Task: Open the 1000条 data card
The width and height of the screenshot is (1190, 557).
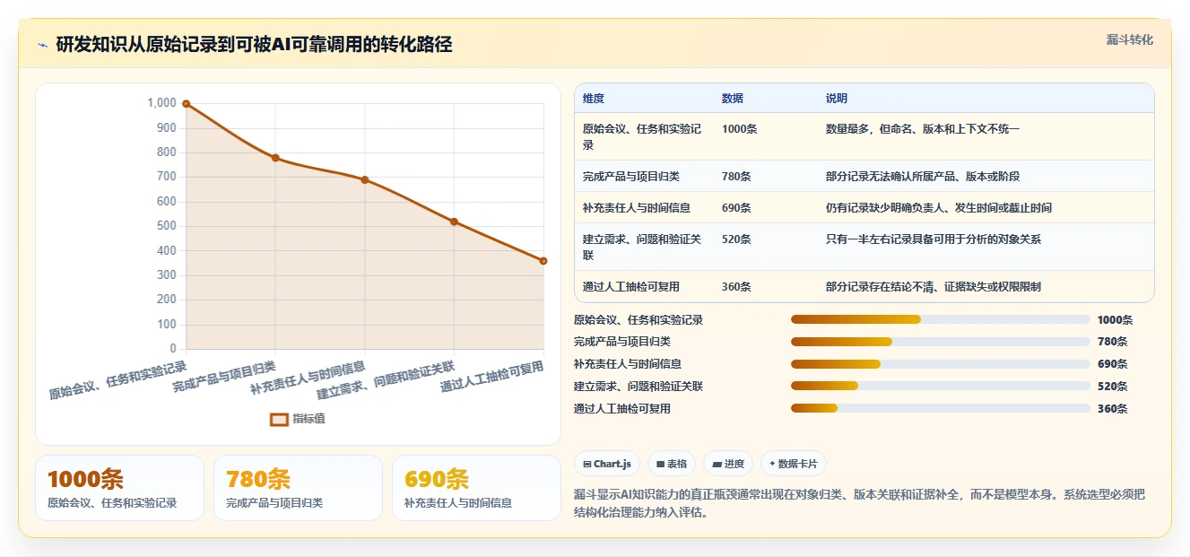Action: point(119,488)
